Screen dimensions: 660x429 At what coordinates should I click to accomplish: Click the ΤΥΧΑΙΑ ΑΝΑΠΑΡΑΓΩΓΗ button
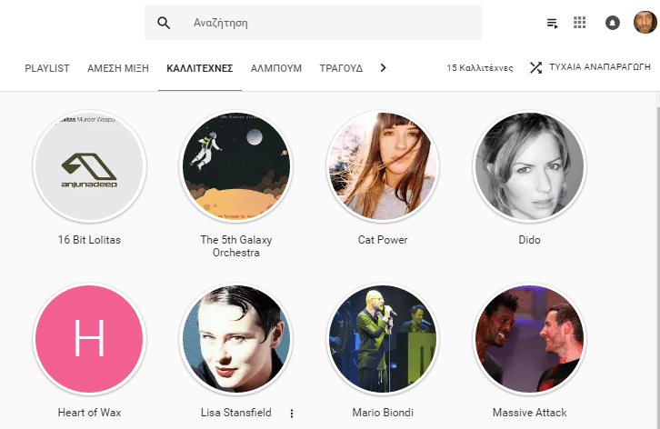point(600,67)
